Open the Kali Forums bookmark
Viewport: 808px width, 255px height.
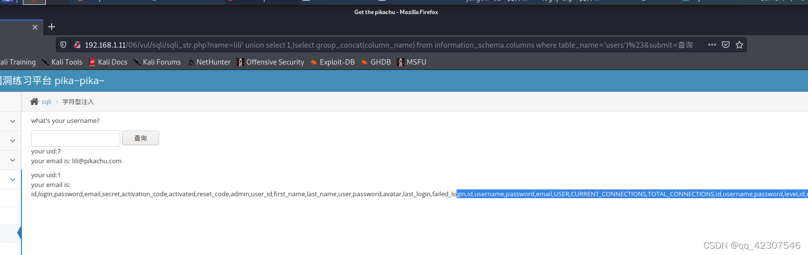(157, 62)
